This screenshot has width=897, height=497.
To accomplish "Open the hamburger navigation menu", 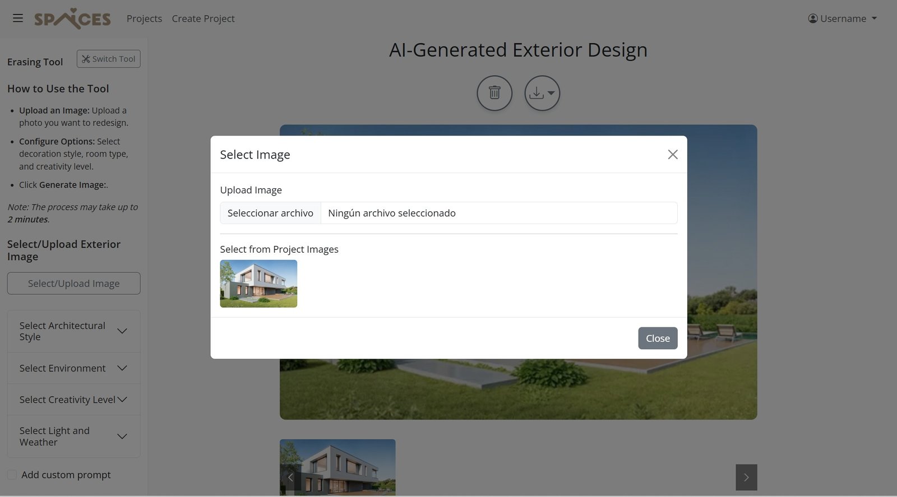I will pyautogui.click(x=18, y=18).
